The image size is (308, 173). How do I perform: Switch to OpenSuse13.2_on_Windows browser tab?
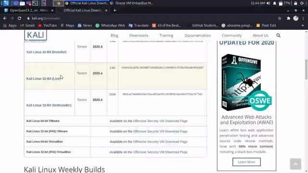(29, 11)
